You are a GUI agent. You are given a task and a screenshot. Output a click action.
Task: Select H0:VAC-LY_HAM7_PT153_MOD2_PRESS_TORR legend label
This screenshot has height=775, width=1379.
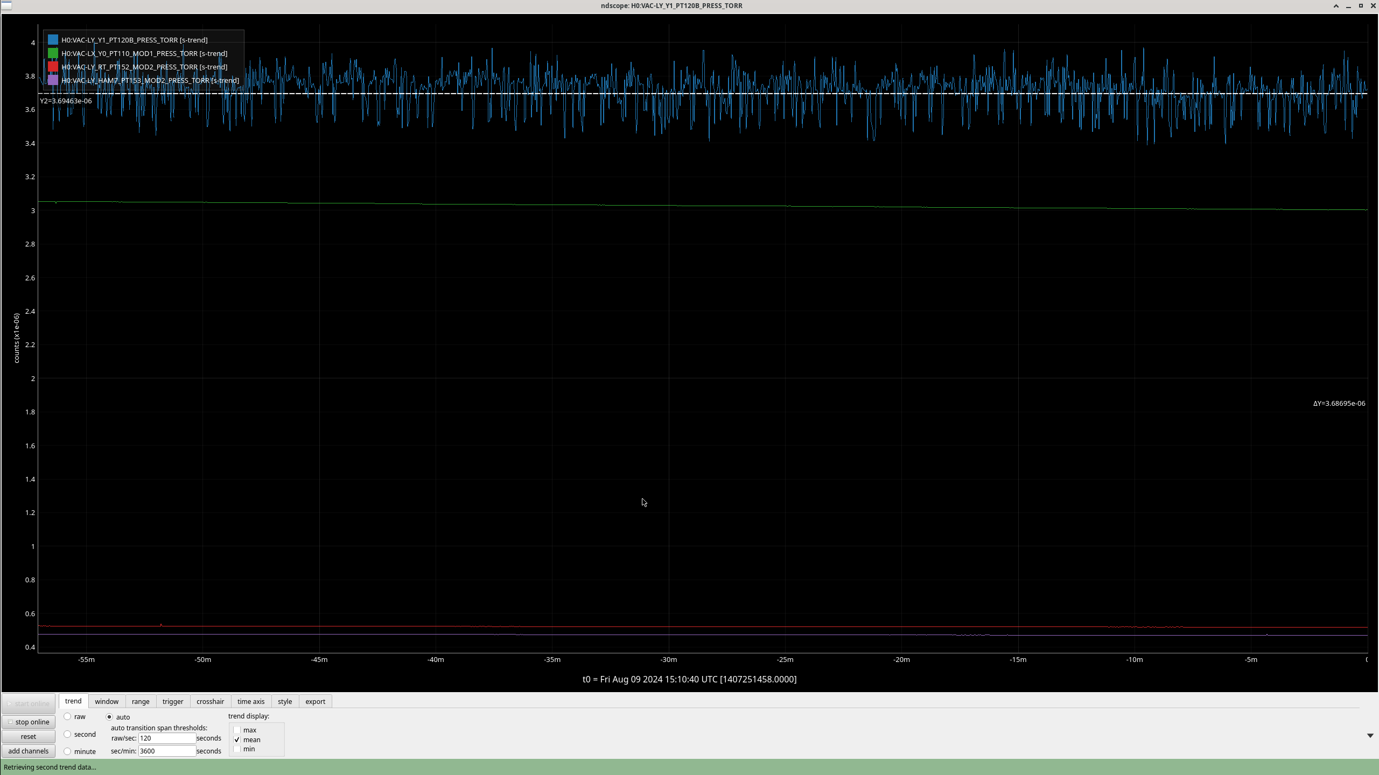[x=150, y=80]
